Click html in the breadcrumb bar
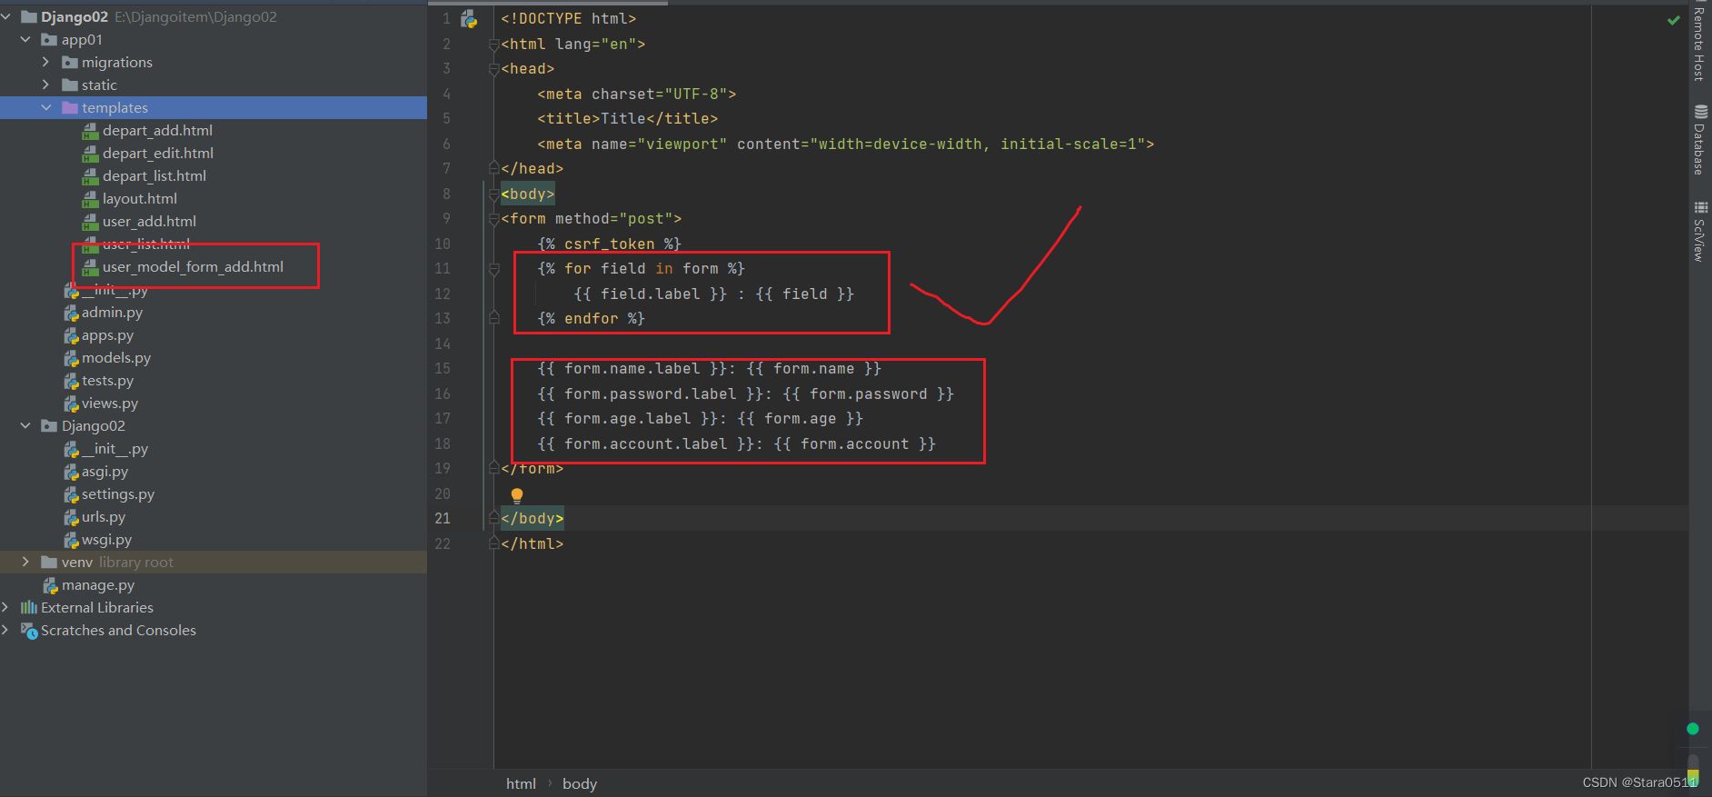Screen dimensions: 1712x797 [521, 783]
